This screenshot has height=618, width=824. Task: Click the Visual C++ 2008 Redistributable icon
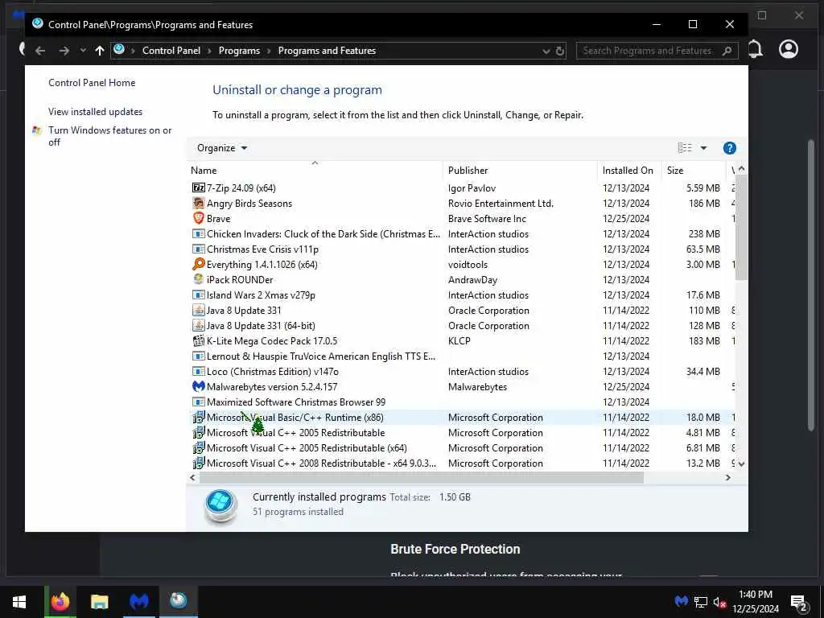(x=198, y=463)
